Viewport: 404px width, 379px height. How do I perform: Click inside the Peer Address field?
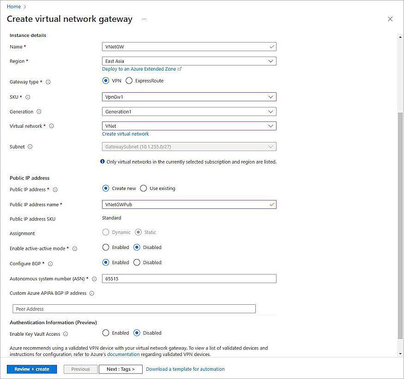click(134, 308)
